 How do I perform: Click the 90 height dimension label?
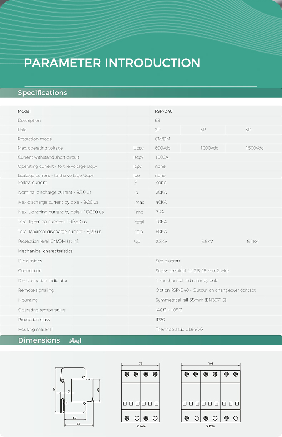point(55,389)
